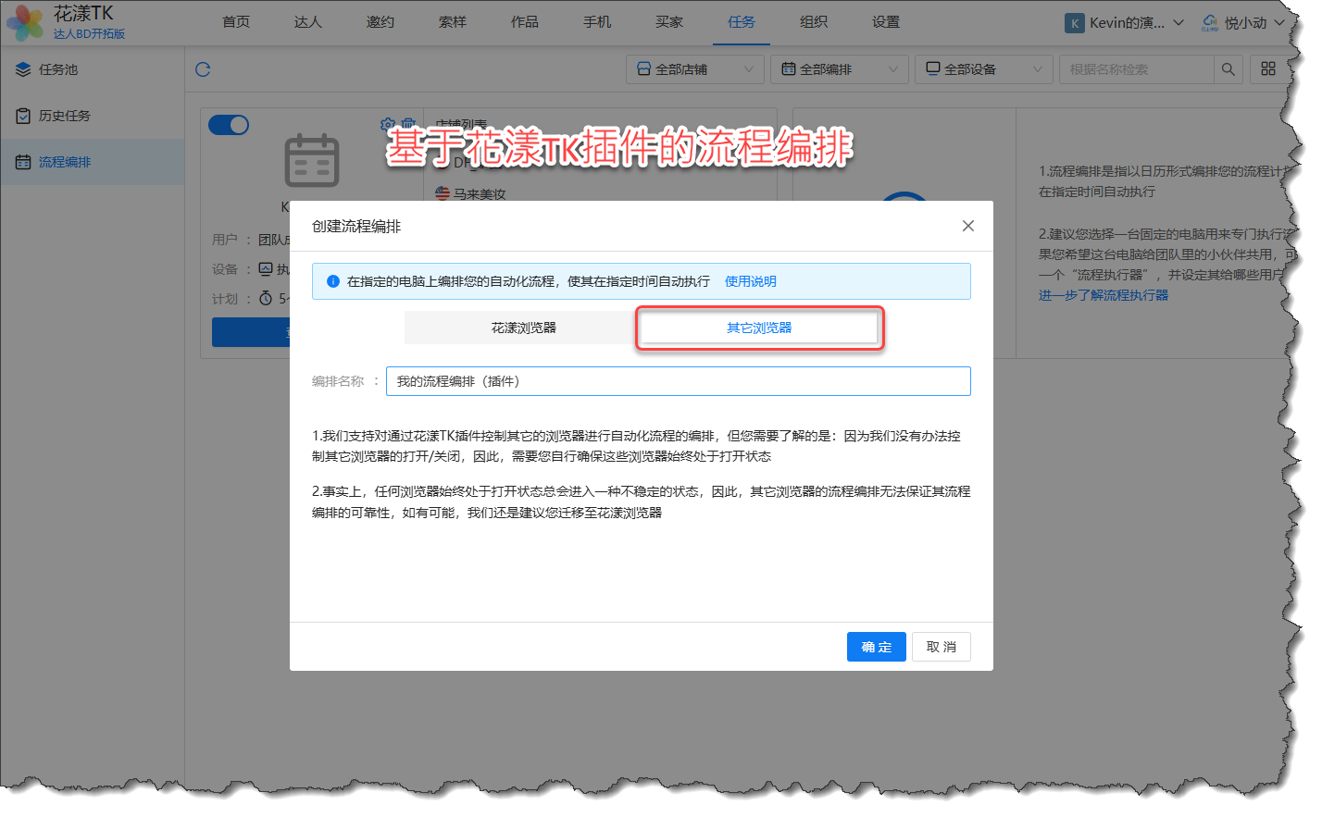The width and height of the screenshot is (1322, 817).
Task: Open the 设置 tab in top navigation
Action: 885,22
